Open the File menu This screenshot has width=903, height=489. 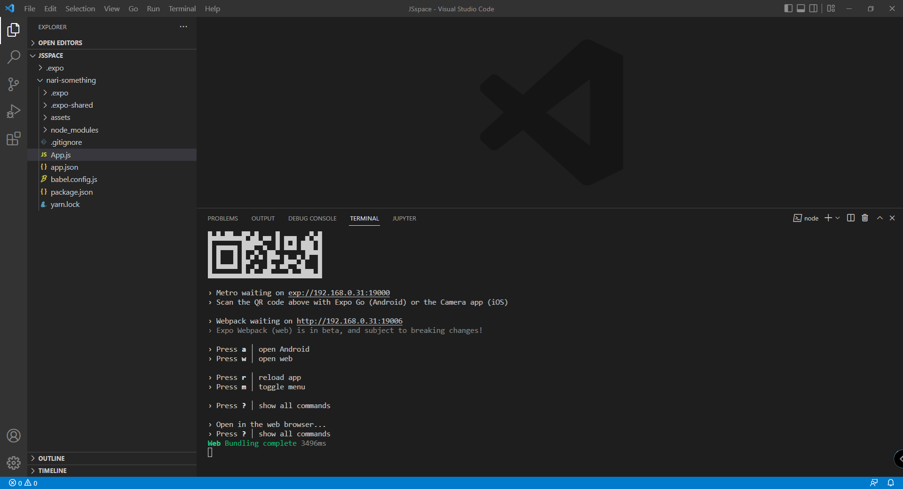pyautogui.click(x=30, y=8)
